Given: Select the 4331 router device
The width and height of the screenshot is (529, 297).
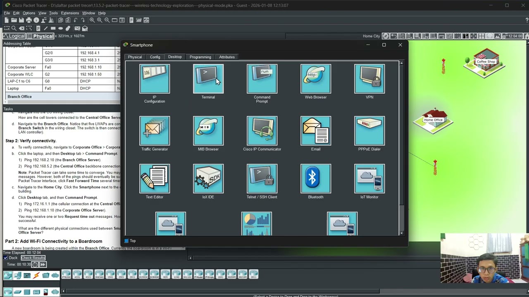Looking at the screenshot, I should pos(77,274).
